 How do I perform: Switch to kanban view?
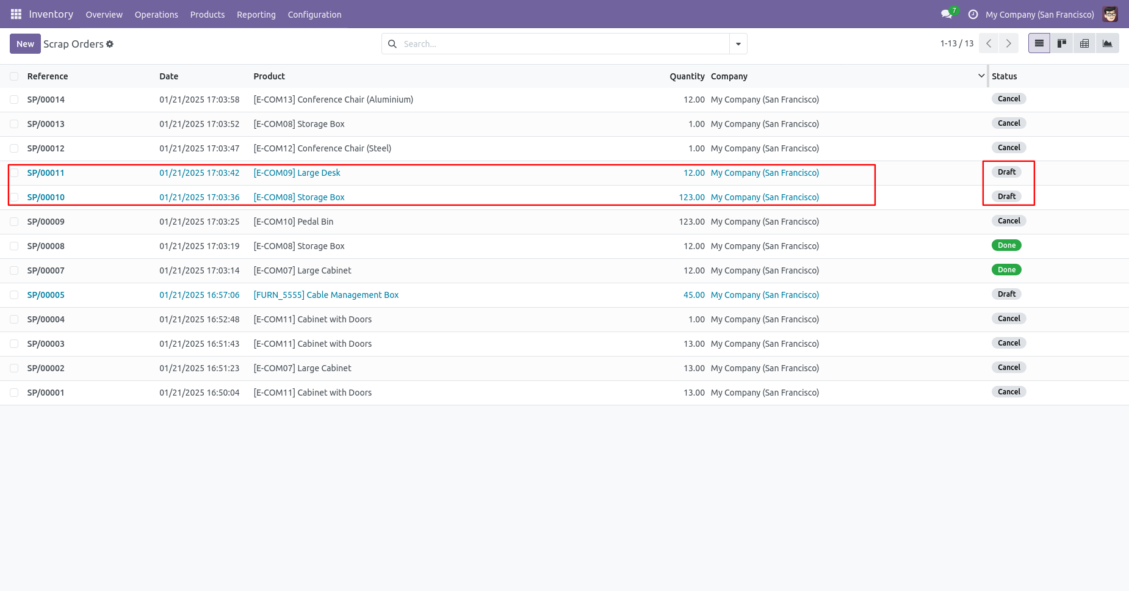pos(1062,43)
